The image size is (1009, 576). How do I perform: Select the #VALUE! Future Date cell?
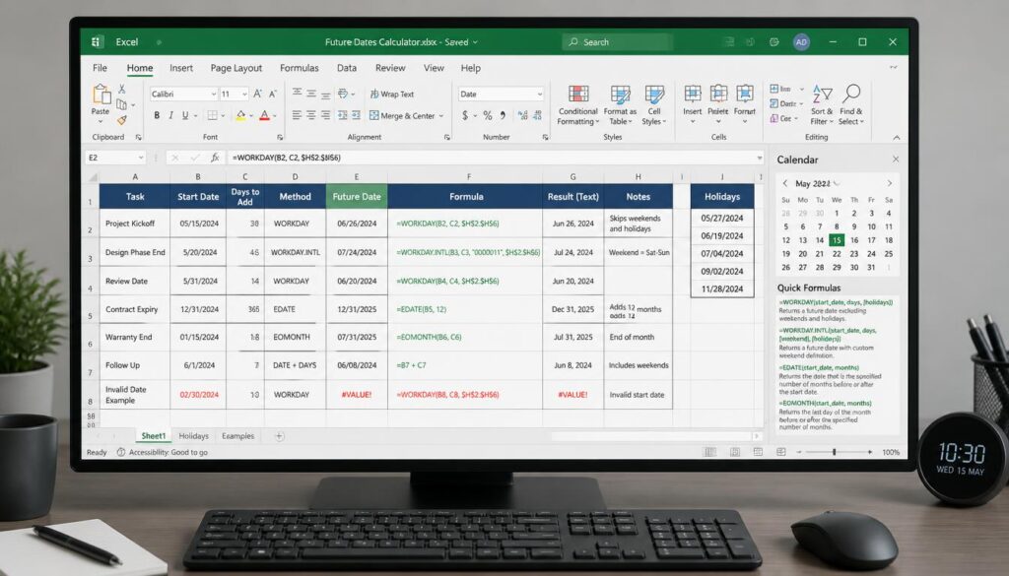(x=357, y=395)
